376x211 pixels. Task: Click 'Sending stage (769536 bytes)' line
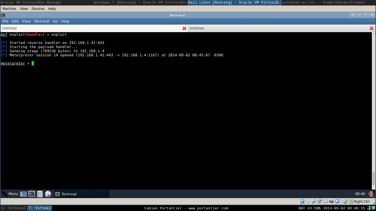click(x=53, y=51)
